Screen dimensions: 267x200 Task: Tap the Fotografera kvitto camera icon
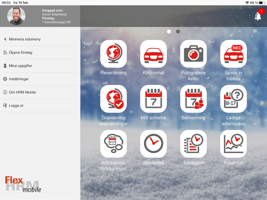pos(193,54)
